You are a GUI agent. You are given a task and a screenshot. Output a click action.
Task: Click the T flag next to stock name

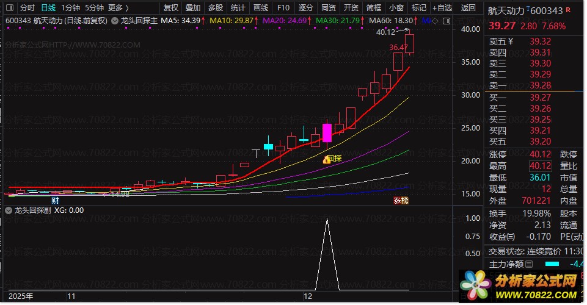coord(528,8)
